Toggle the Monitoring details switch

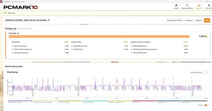pyautogui.click(x=206, y=72)
